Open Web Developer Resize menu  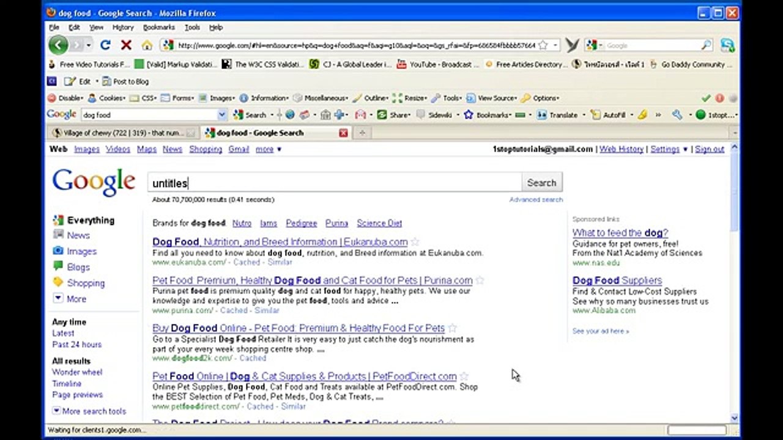pyautogui.click(x=410, y=98)
